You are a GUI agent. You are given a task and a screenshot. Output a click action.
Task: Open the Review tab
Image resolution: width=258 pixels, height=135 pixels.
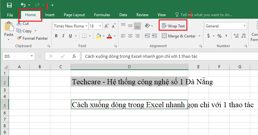click(x=142, y=15)
